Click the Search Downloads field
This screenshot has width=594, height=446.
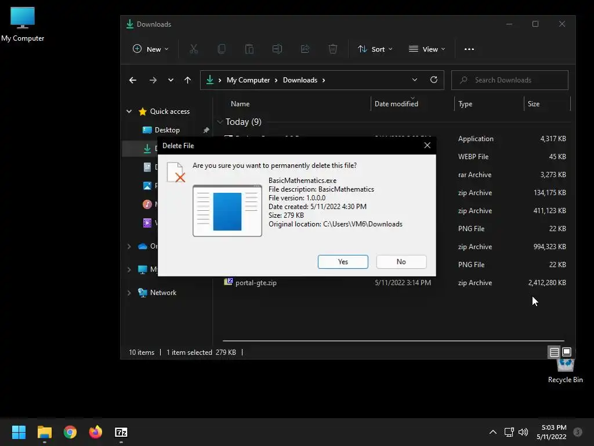509,80
